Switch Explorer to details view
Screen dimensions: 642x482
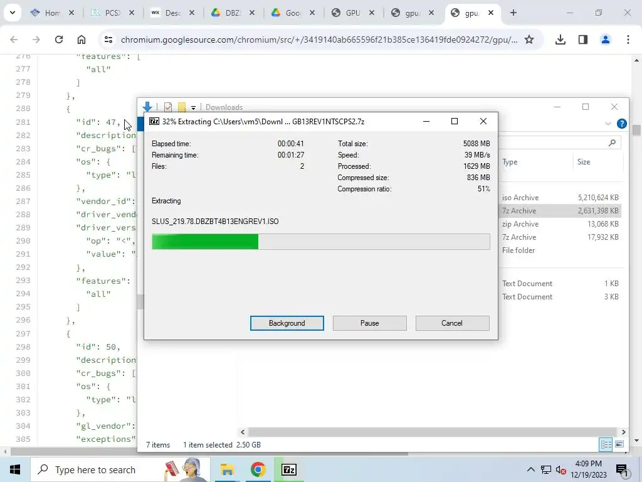606,444
